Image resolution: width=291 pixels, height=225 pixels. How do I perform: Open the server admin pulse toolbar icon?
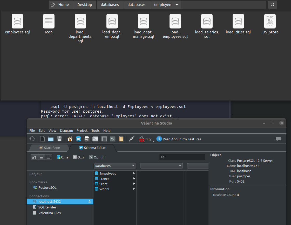coord(113,139)
